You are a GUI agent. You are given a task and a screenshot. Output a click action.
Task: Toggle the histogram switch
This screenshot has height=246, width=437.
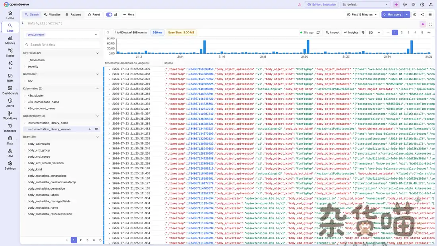(109, 14)
